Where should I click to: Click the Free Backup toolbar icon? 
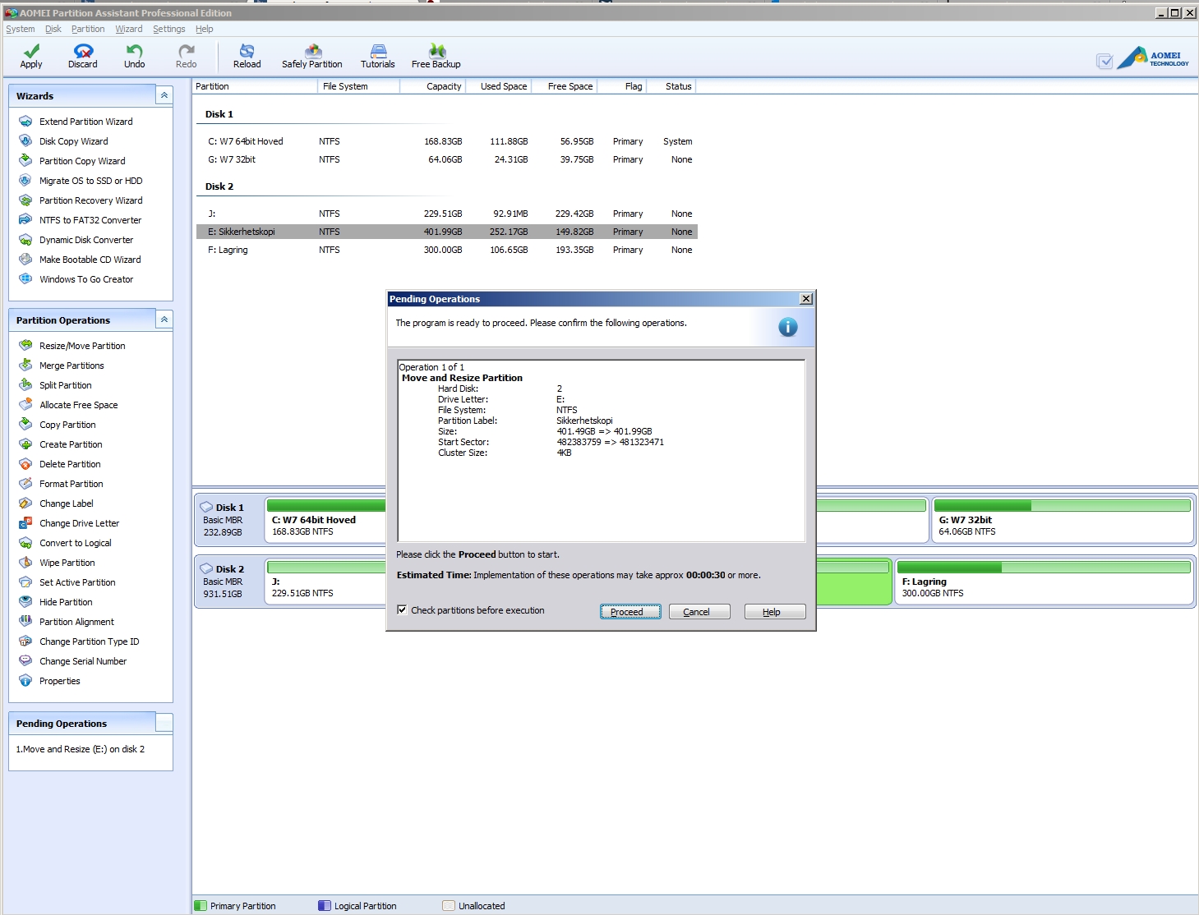click(x=436, y=56)
